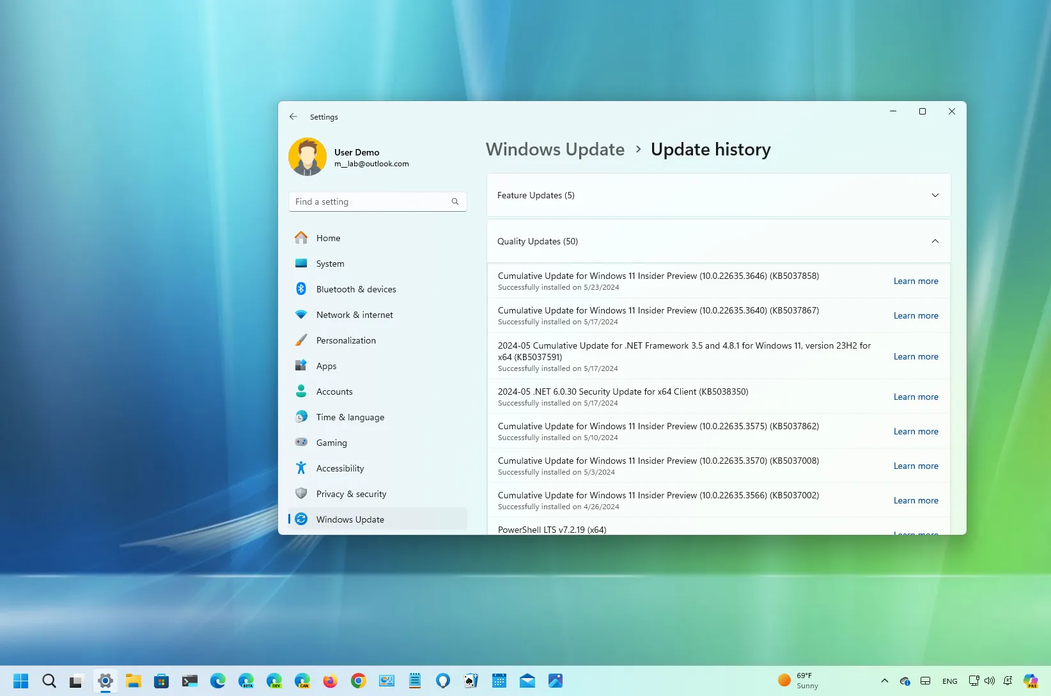Show hidden icons in the system tray
Screen dimensions: 1051x696
click(885, 681)
